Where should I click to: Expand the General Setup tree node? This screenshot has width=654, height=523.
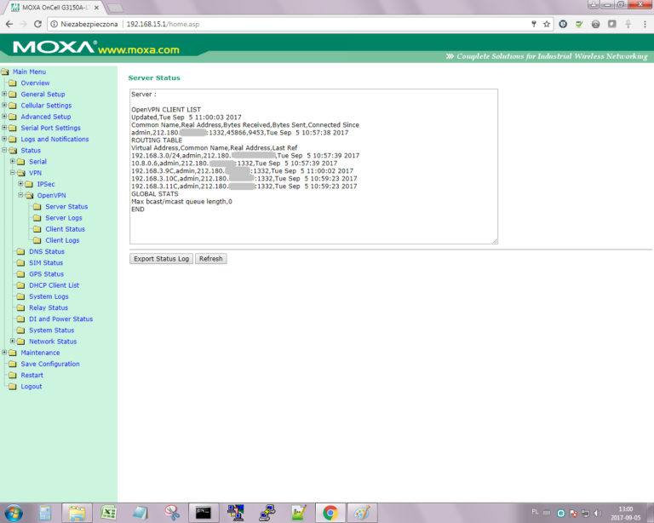click(x=4, y=94)
